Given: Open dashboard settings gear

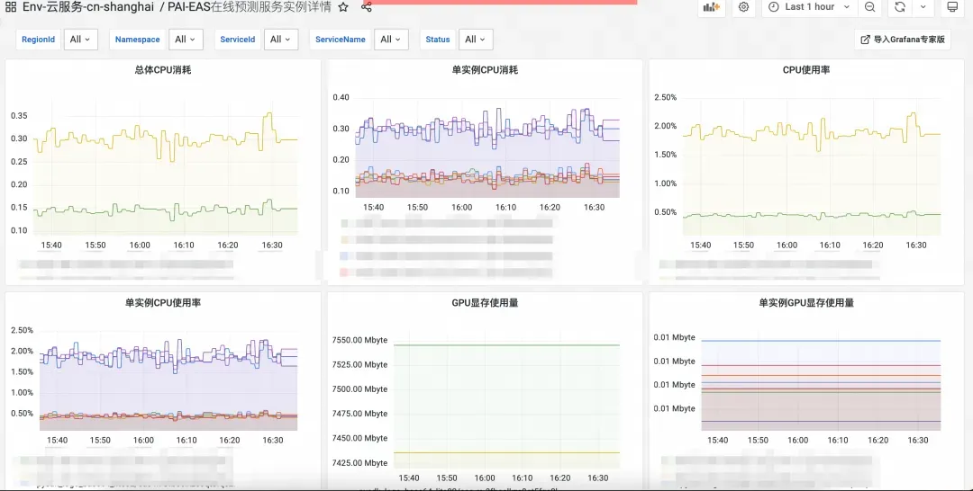Looking at the screenshot, I should point(743,7).
